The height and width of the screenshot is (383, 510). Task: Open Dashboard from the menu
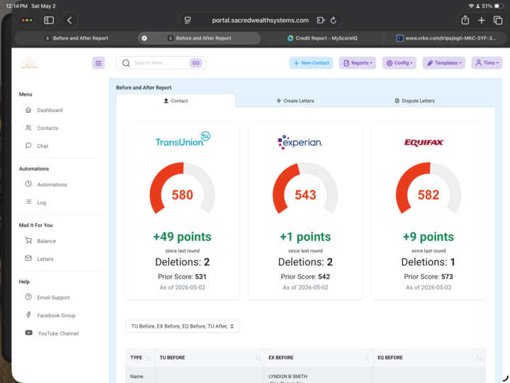50,110
